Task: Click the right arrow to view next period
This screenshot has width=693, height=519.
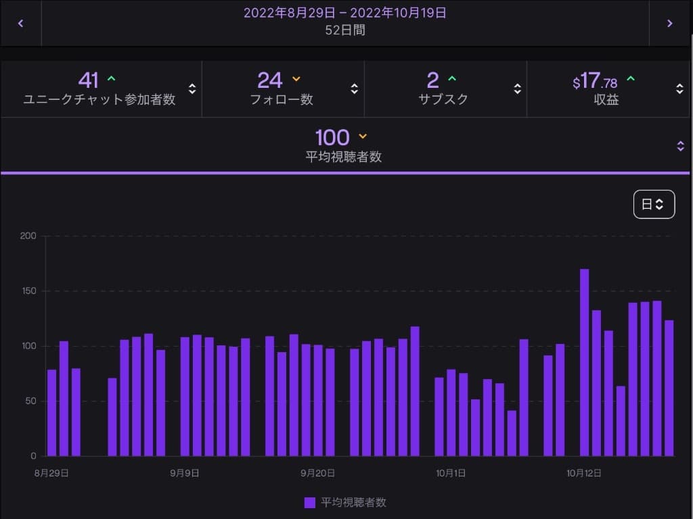Action: 671,22
